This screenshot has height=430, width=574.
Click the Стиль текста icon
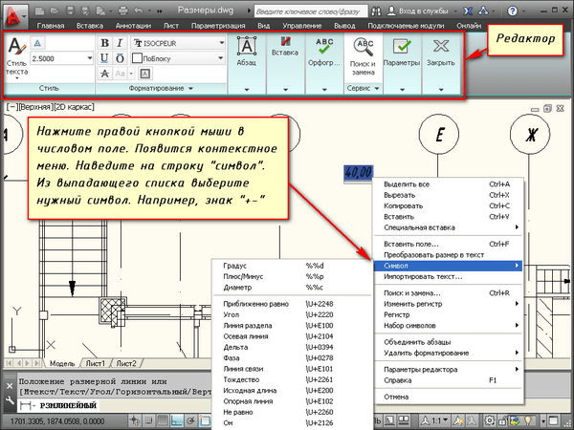(16, 47)
